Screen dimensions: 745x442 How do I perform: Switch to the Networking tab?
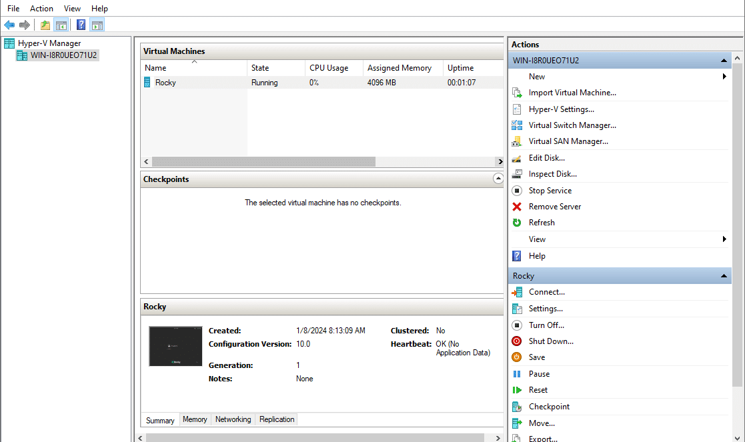[x=233, y=419]
